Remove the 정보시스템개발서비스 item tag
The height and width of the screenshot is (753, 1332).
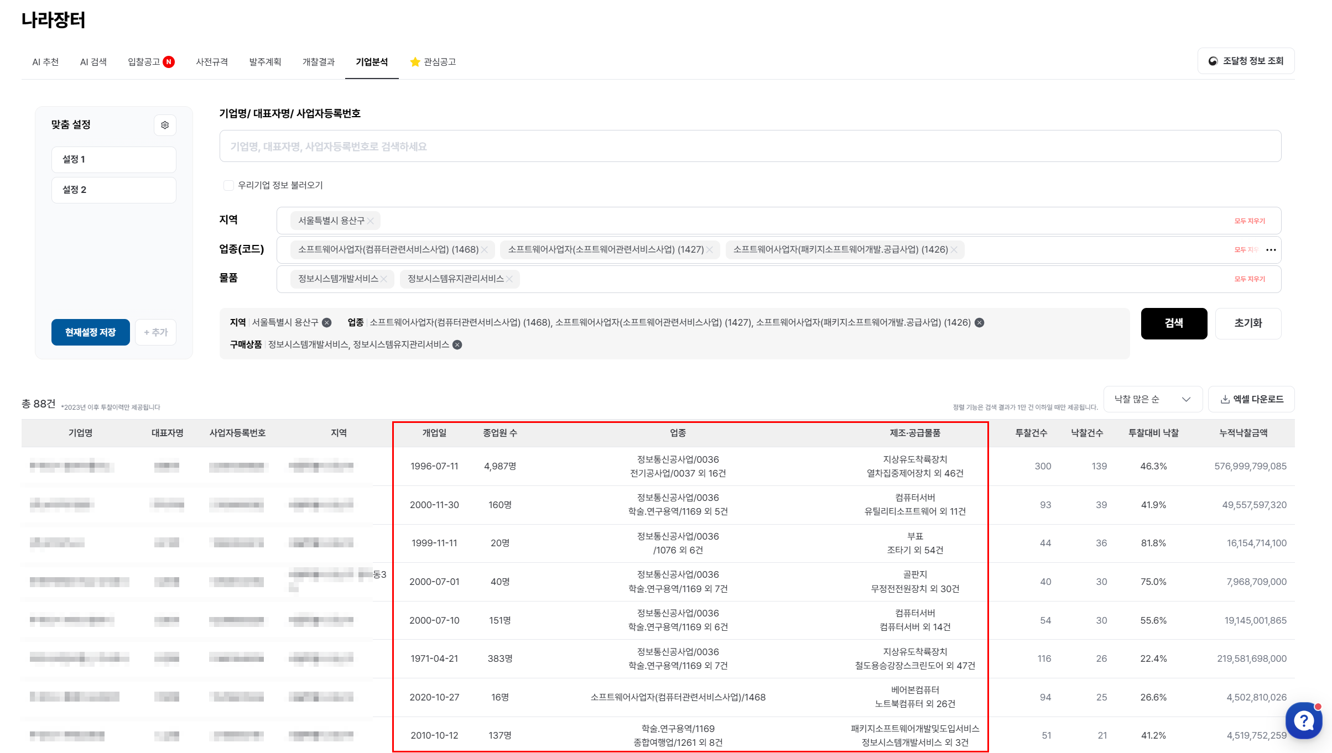[384, 279]
